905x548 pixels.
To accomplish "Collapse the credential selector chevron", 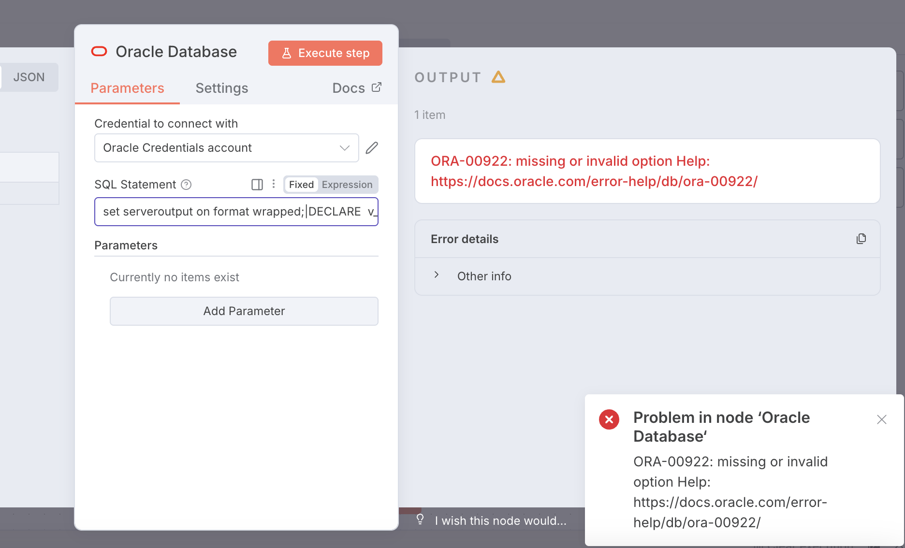I will click(344, 148).
